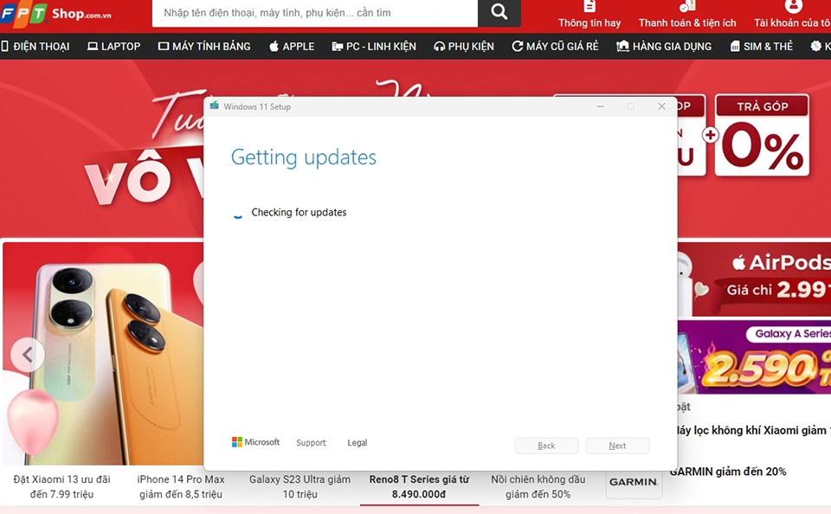Click the Windows 11 Setup title icon

pos(214,106)
